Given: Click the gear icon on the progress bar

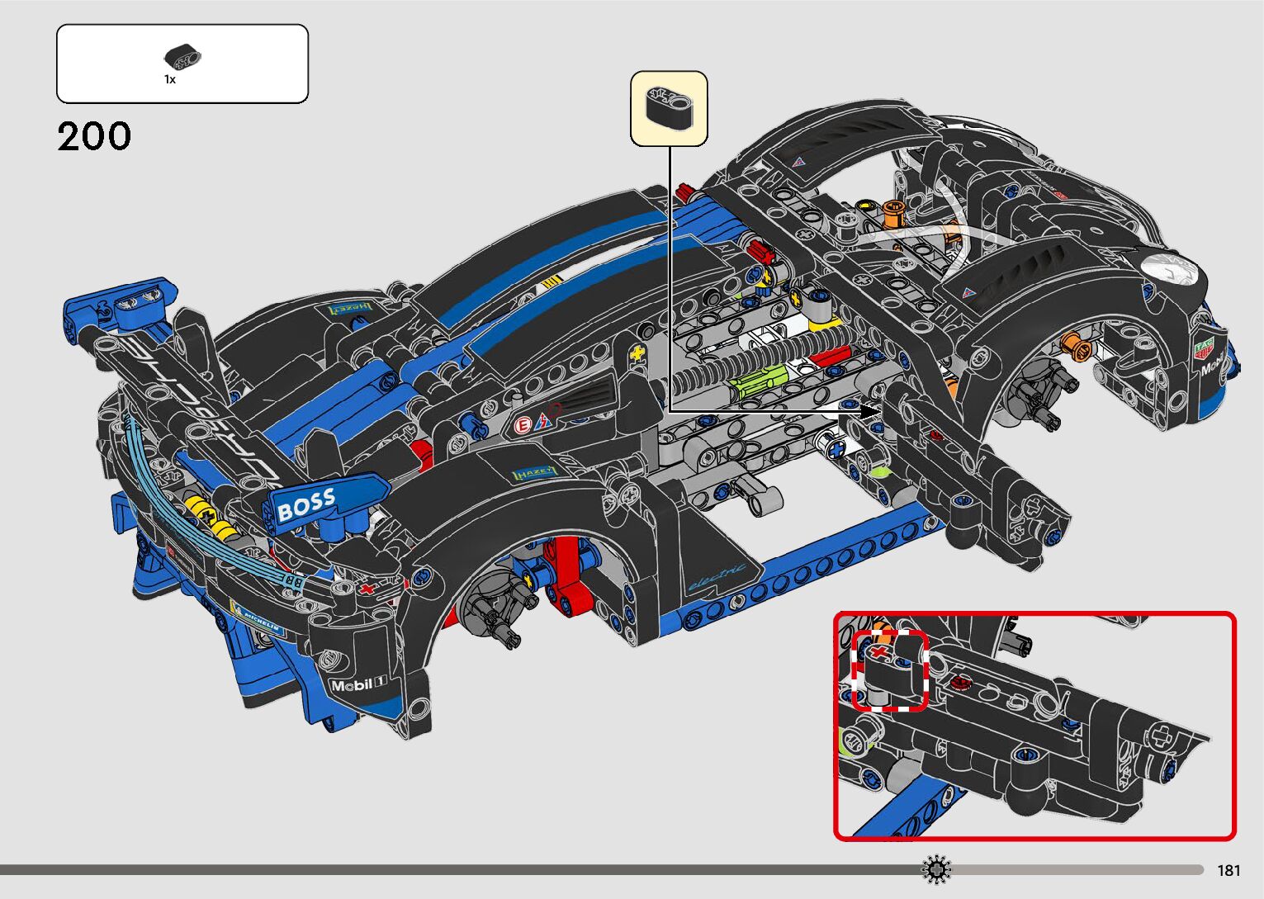Looking at the screenshot, I should [x=936, y=869].
